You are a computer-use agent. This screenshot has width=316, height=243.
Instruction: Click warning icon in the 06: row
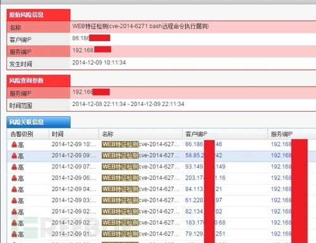pyautogui.click(x=14, y=178)
